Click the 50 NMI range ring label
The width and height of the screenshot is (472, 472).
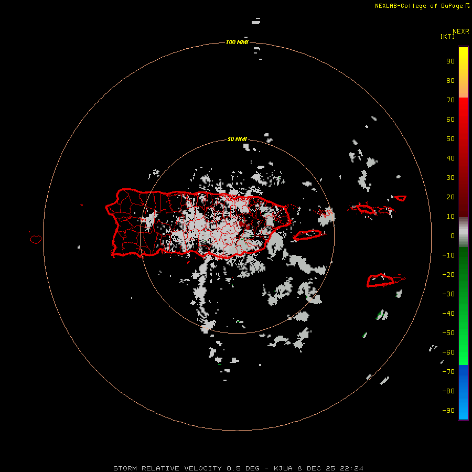(237, 139)
